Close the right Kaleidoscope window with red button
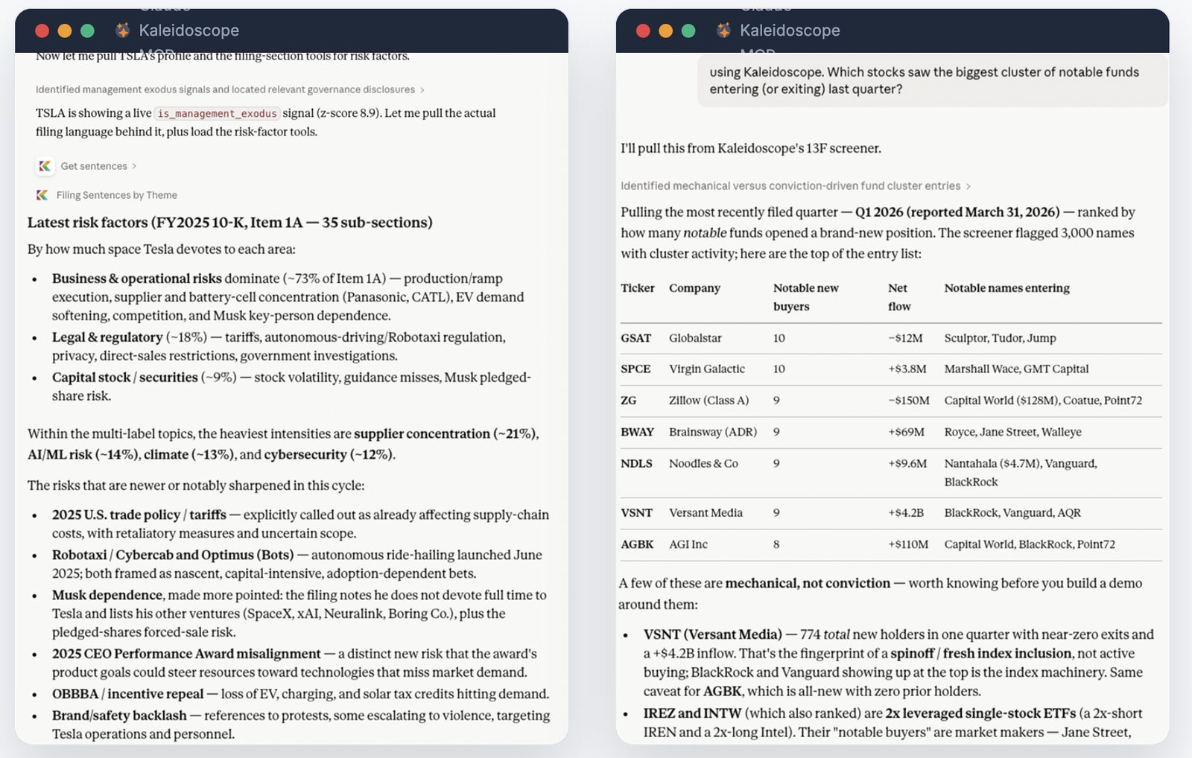 pyautogui.click(x=643, y=31)
